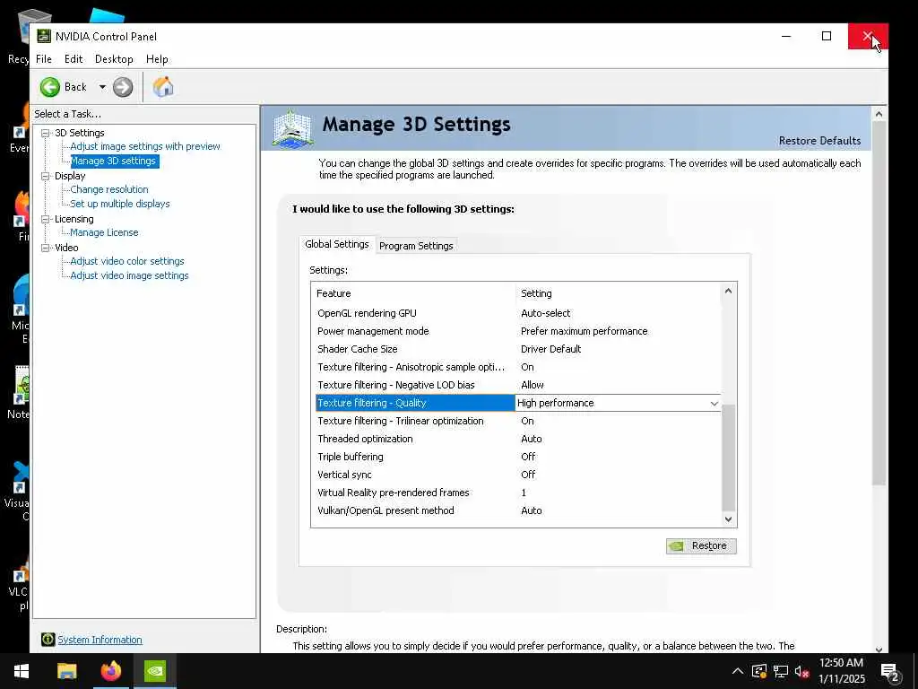Image resolution: width=918 pixels, height=689 pixels.
Task: Click the Auto-select setting value
Action: click(546, 313)
